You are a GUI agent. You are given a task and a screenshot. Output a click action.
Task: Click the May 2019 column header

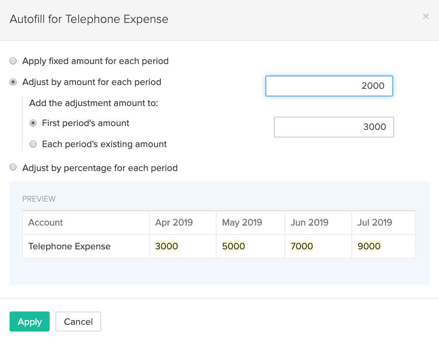coord(242,223)
